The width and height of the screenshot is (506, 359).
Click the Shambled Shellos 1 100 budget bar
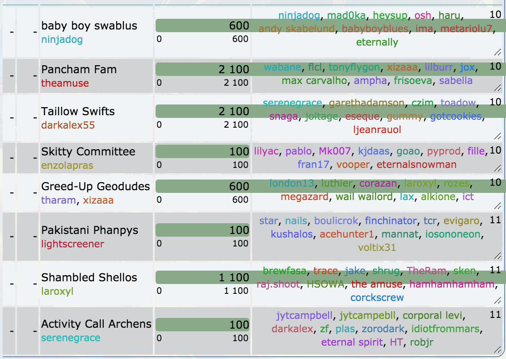(202, 277)
